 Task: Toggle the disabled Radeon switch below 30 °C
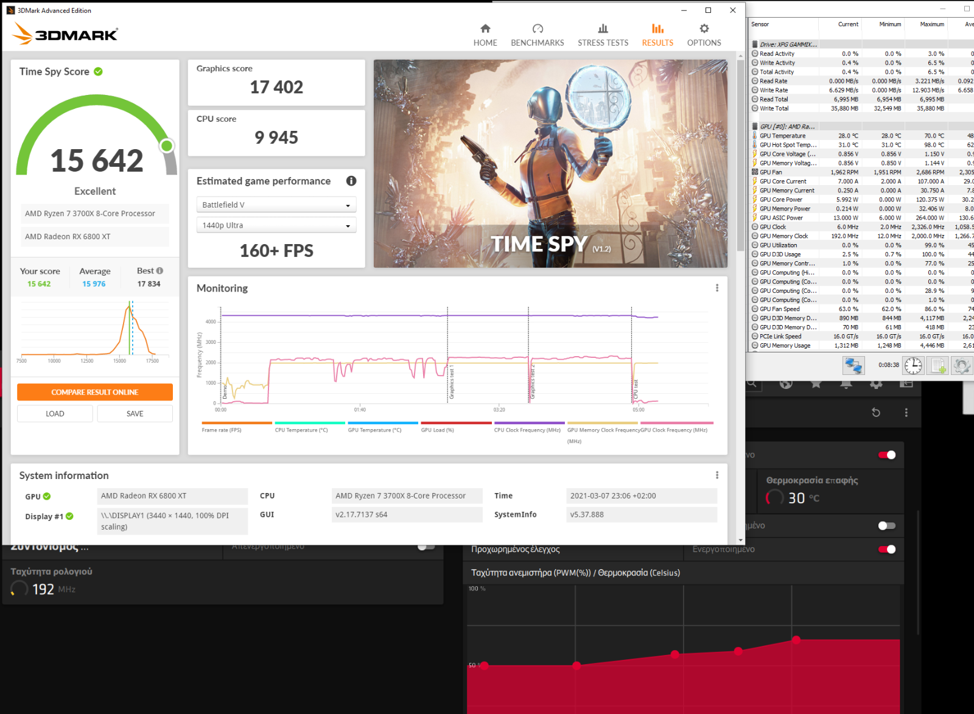[x=887, y=526]
